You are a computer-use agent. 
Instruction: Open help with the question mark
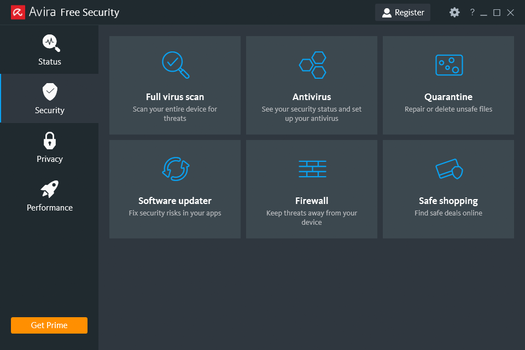pos(472,13)
